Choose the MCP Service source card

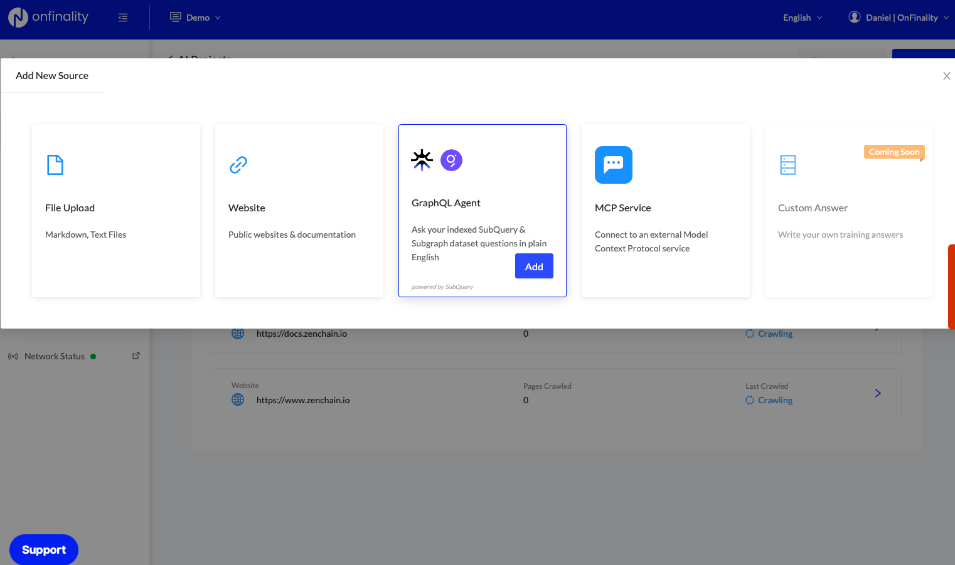(x=665, y=211)
